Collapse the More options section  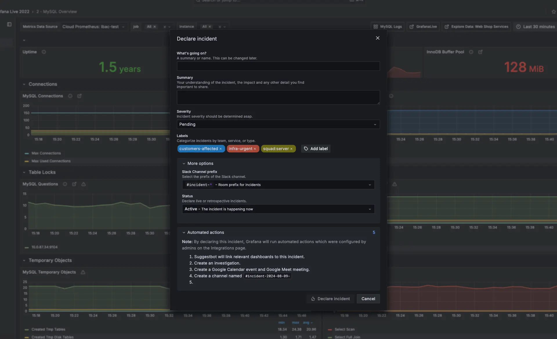click(198, 163)
